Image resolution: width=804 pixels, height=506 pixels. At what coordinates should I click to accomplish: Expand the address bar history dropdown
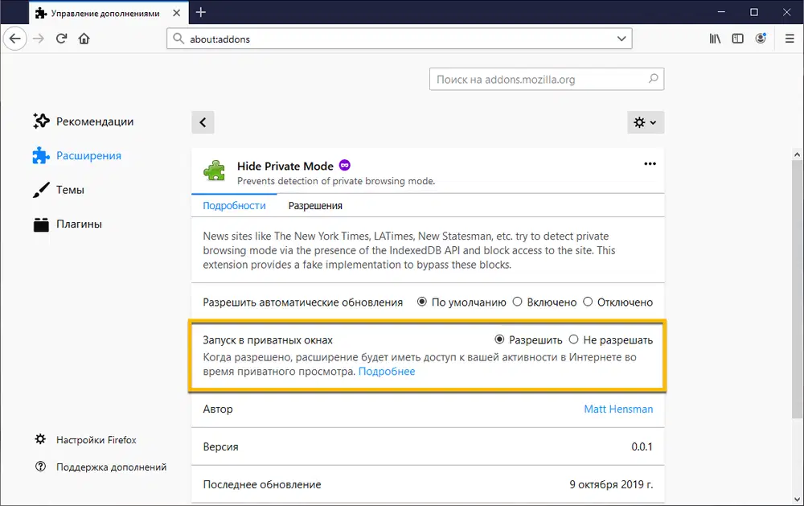pyautogui.click(x=620, y=38)
